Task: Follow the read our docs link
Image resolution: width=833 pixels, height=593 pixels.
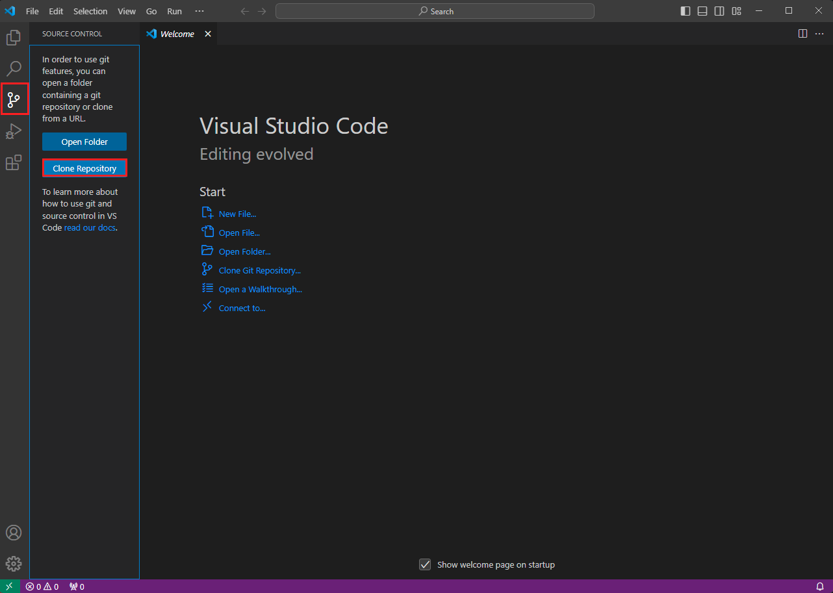Action: pos(90,227)
